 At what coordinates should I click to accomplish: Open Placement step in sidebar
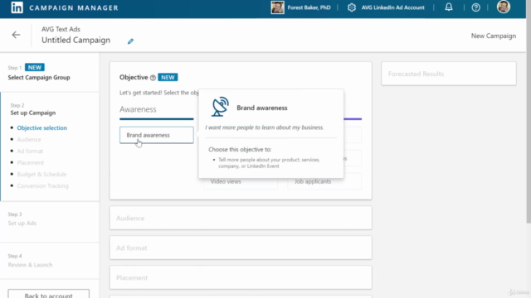click(30, 162)
